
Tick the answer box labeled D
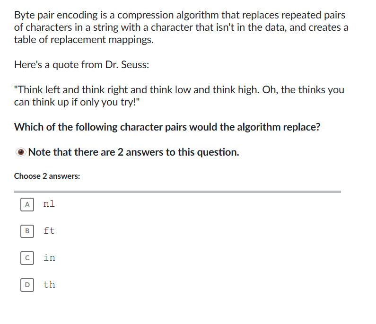click(x=27, y=285)
